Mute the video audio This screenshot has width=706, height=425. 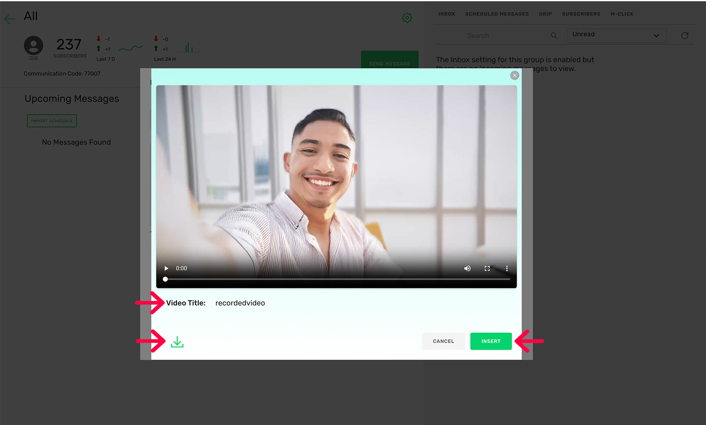(x=467, y=268)
